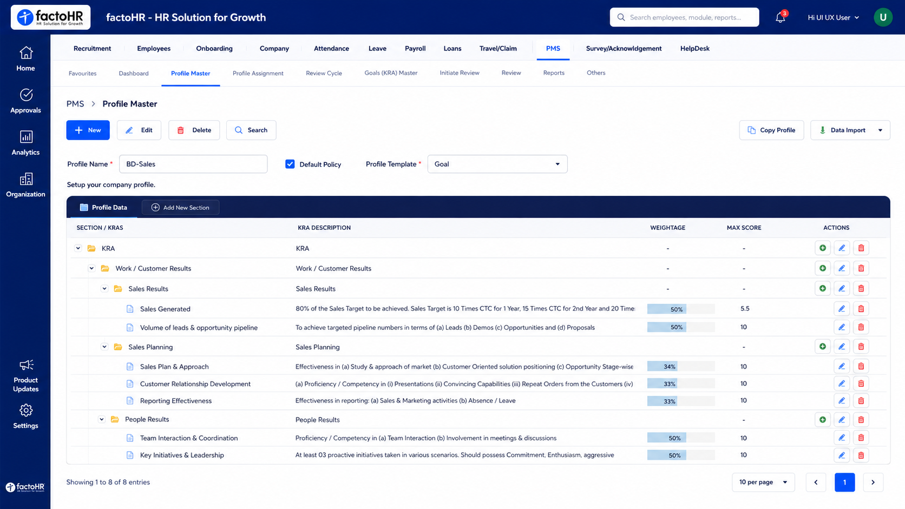This screenshot has width=905, height=509.
Task: Collapse Sales Results node
Action: pyautogui.click(x=104, y=288)
